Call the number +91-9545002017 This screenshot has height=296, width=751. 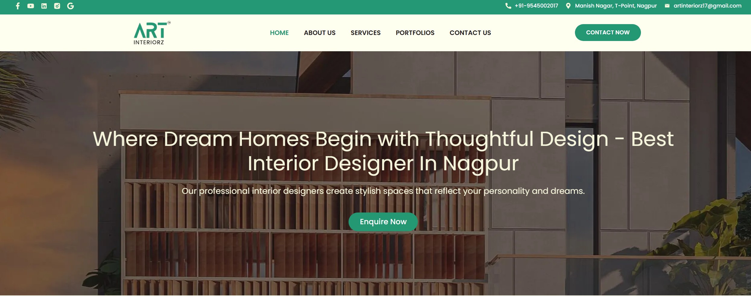tap(536, 6)
